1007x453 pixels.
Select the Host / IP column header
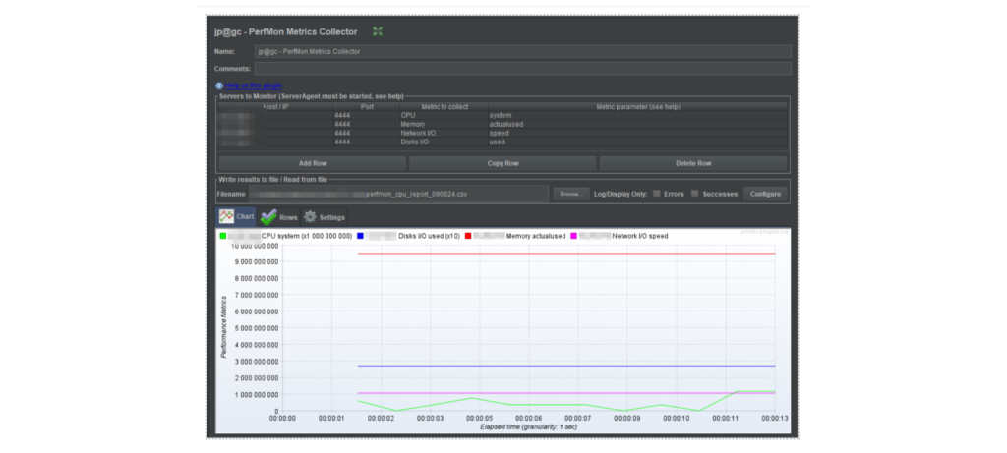(275, 106)
